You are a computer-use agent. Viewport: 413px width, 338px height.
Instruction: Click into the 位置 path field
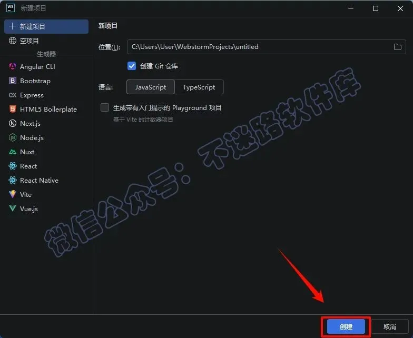(x=267, y=47)
